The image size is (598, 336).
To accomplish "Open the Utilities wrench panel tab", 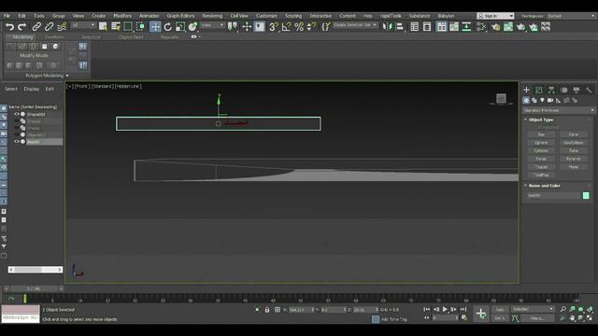I will (589, 90).
